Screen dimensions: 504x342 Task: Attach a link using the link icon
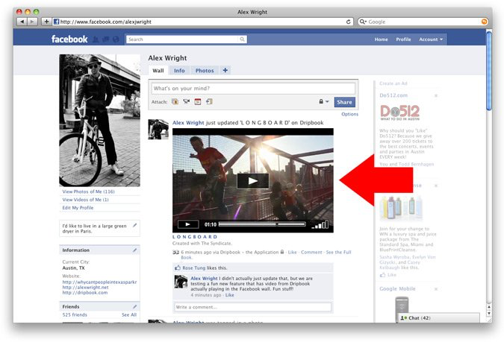click(x=209, y=101)
